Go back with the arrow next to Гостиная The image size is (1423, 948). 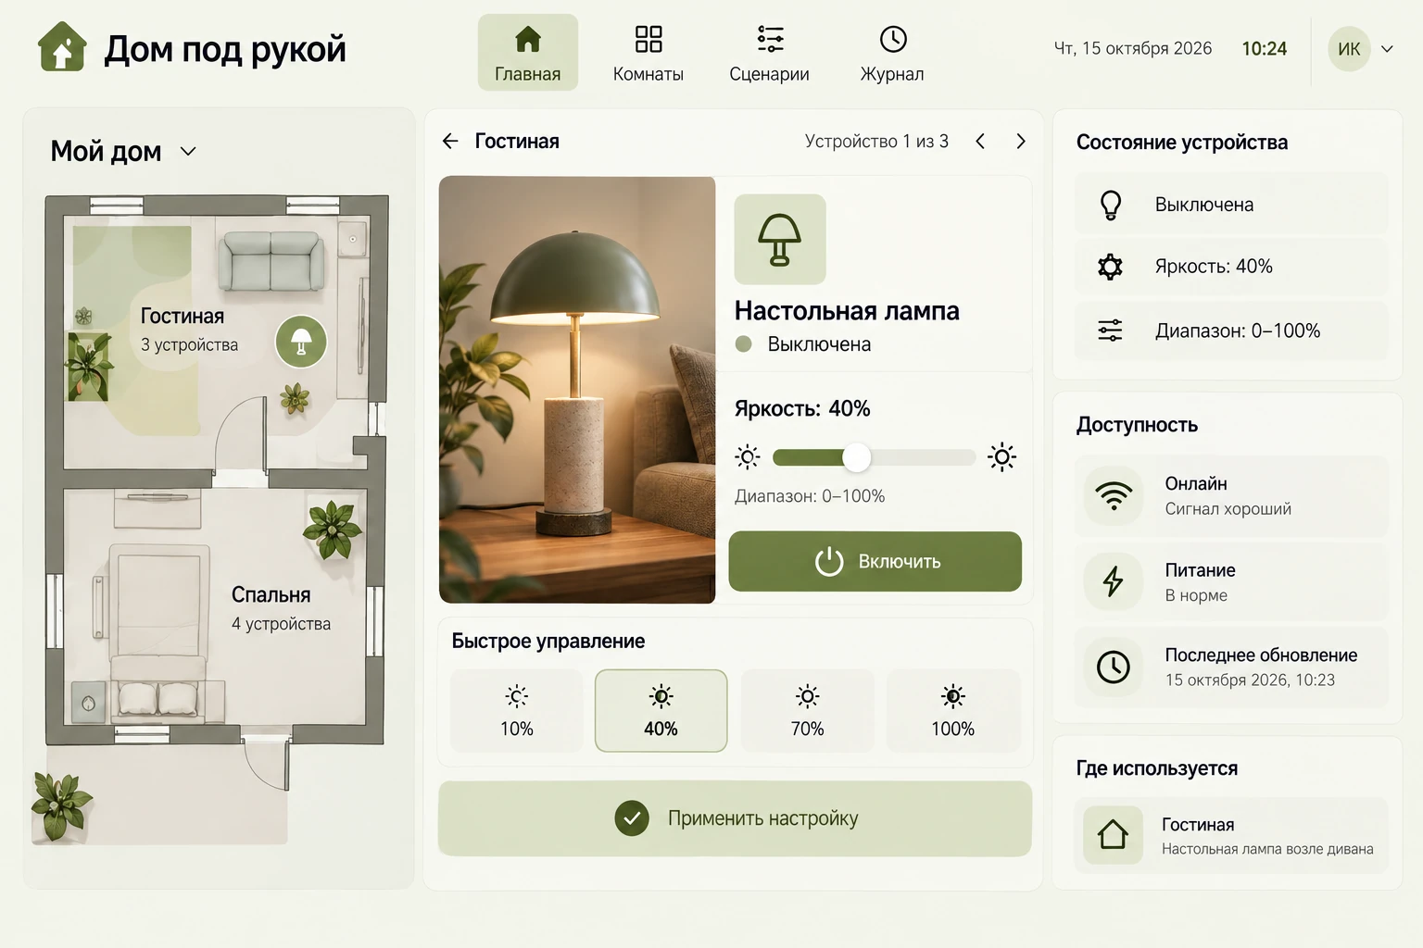(450, 141)
